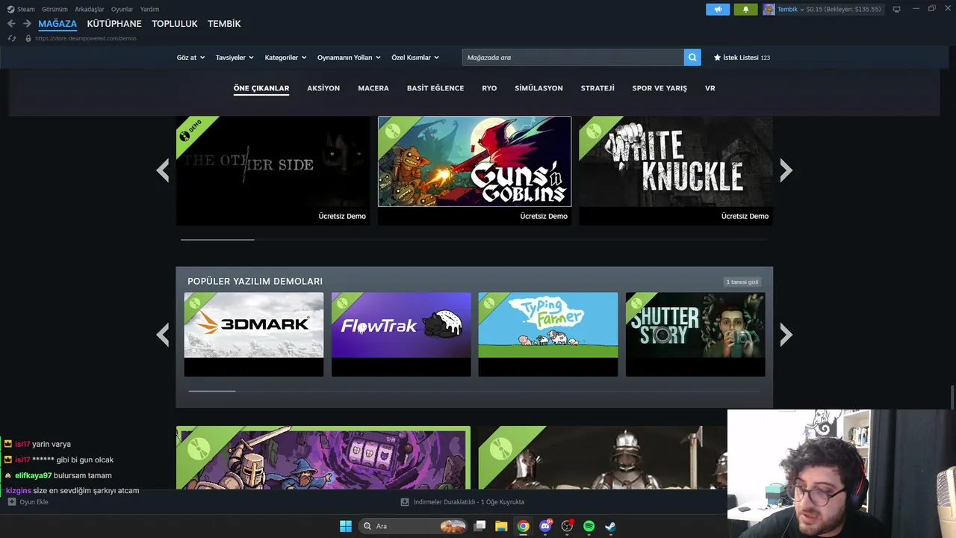956x538 pixels.
Task: Select the STRATEJİ demo tab
Action: point(597,88)
